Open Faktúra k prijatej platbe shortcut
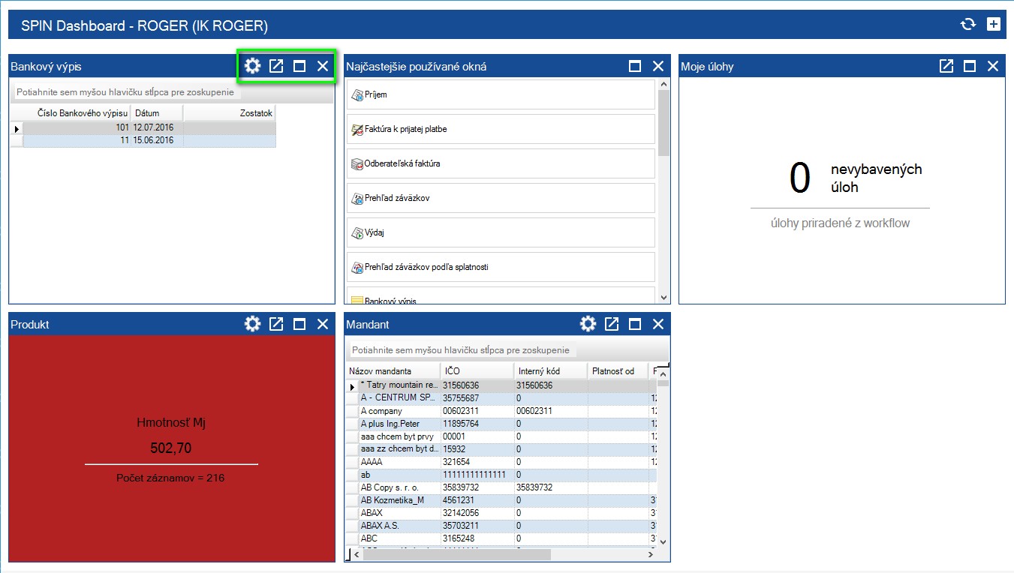The height and width of the screenshot is (573, 1014). coord(501,129)
